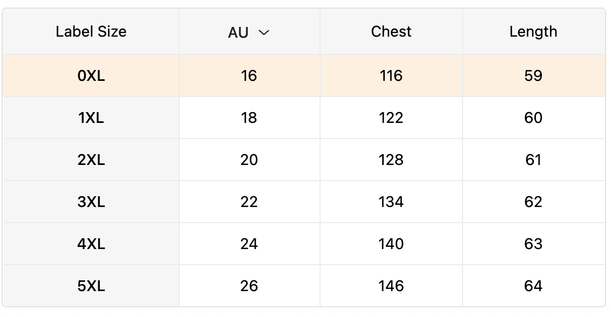Click the Length column header
The width and height of the screenshot is (611, 317).
pyautogui.click(x=533, y=32)
